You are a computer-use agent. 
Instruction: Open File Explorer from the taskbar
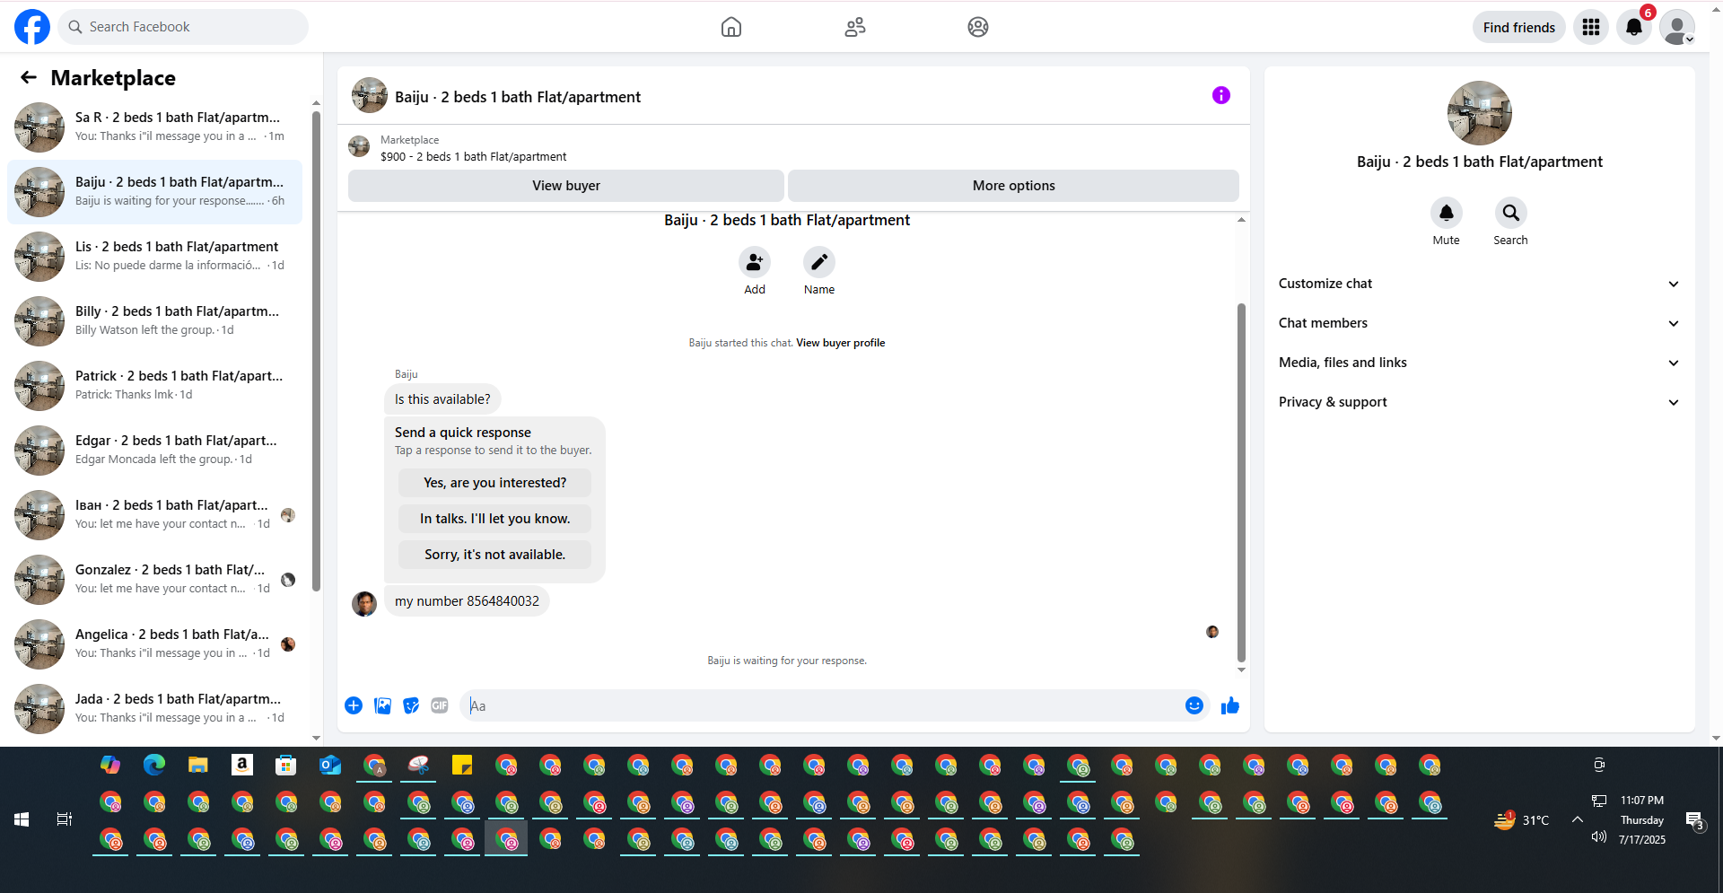click(x=198, y=765)
